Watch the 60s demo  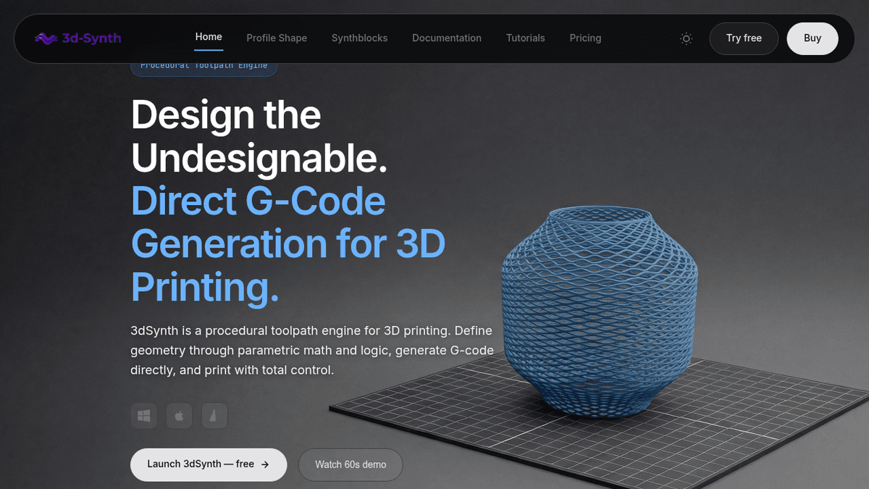[350, 464]
